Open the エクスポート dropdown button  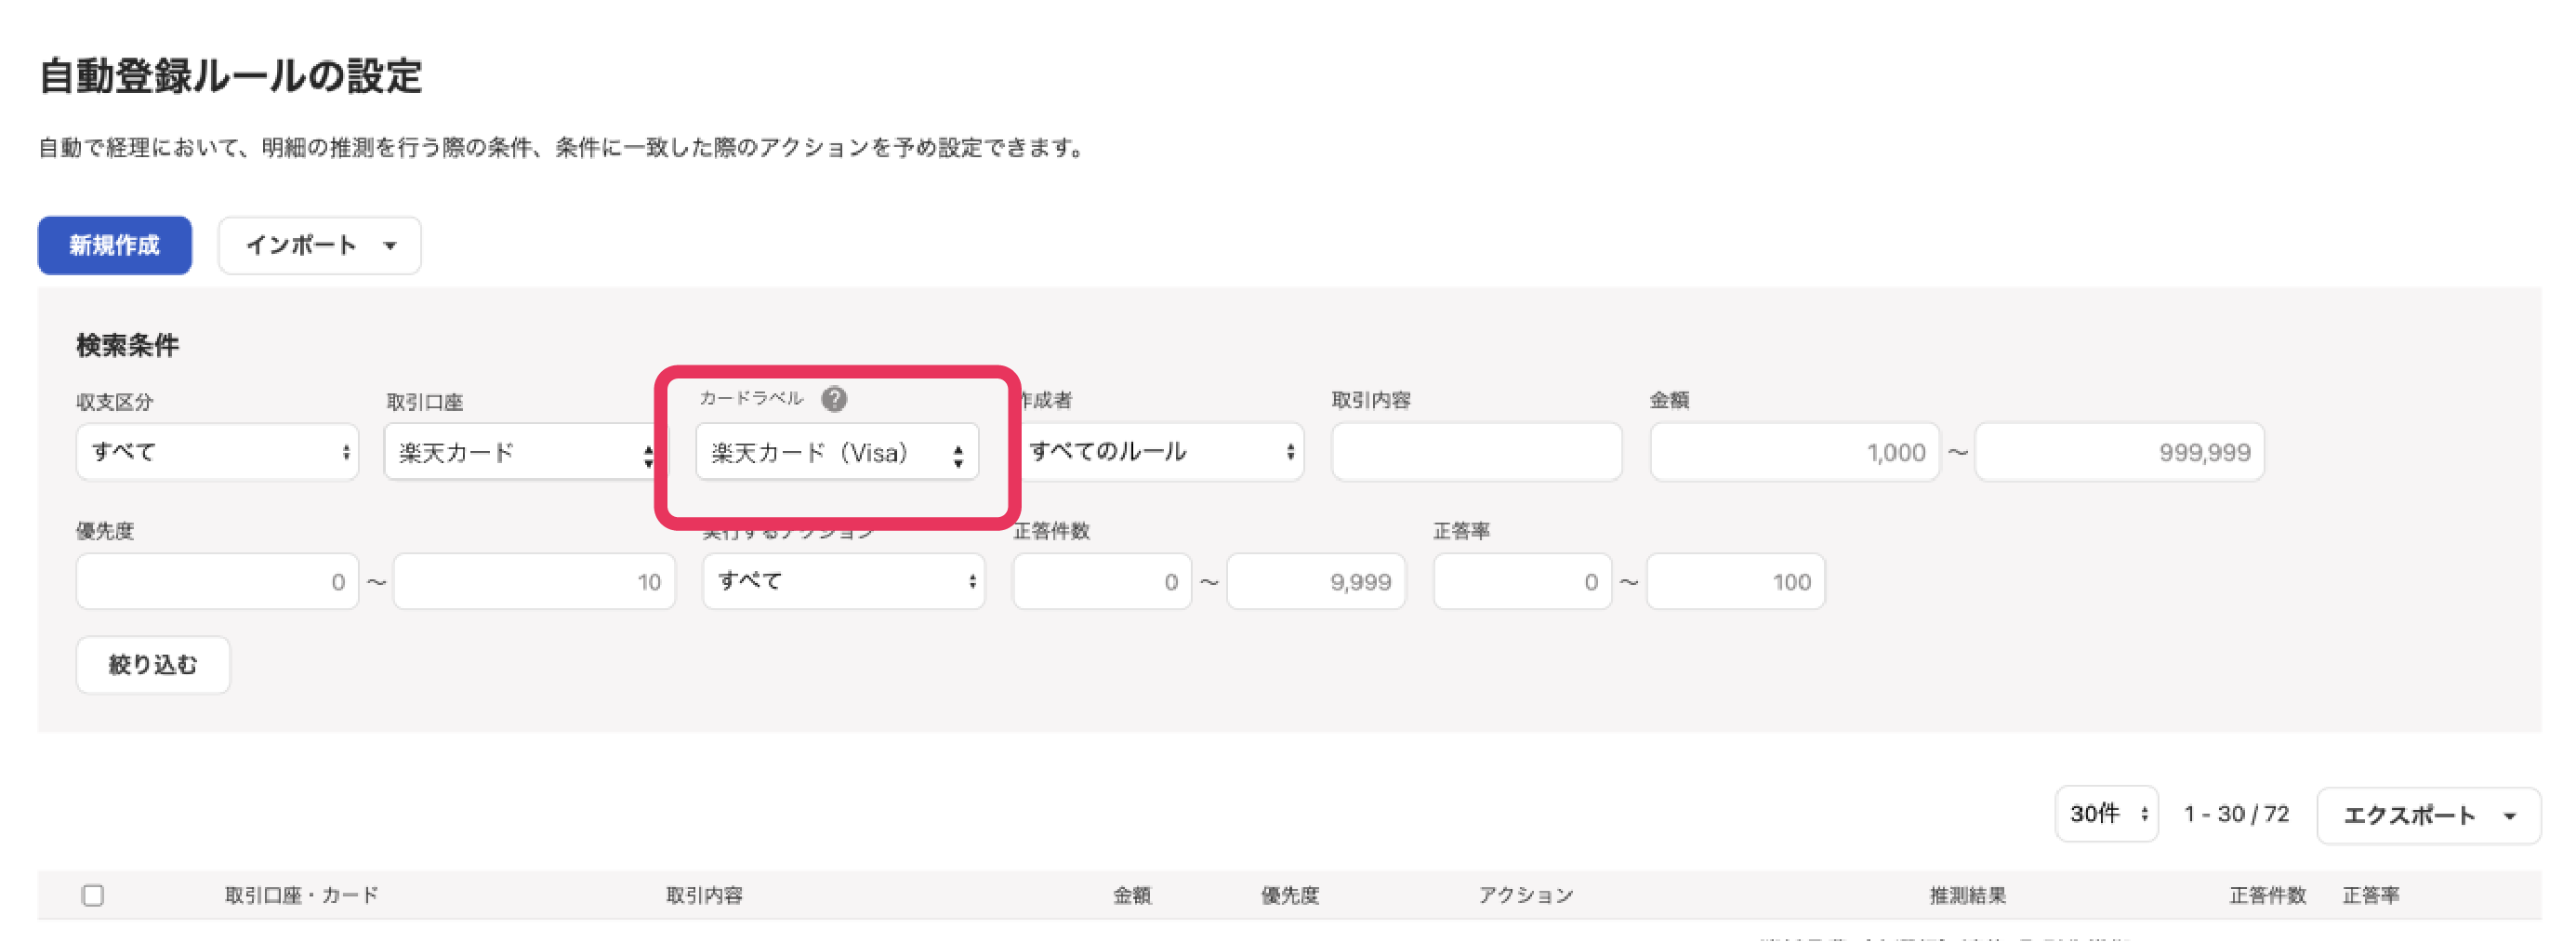2428,816
